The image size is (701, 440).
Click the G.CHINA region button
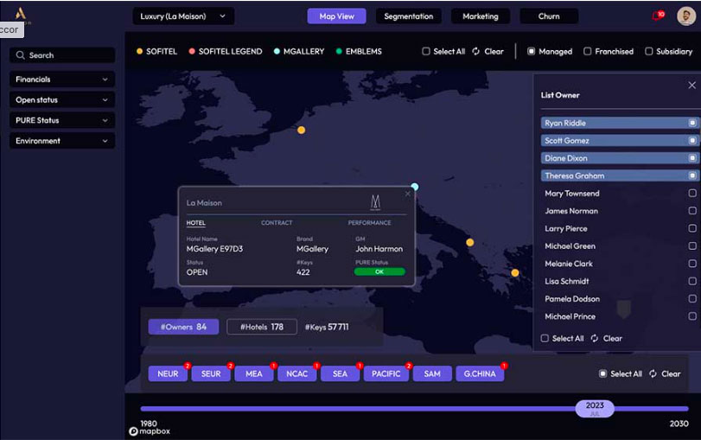(480, 373)
